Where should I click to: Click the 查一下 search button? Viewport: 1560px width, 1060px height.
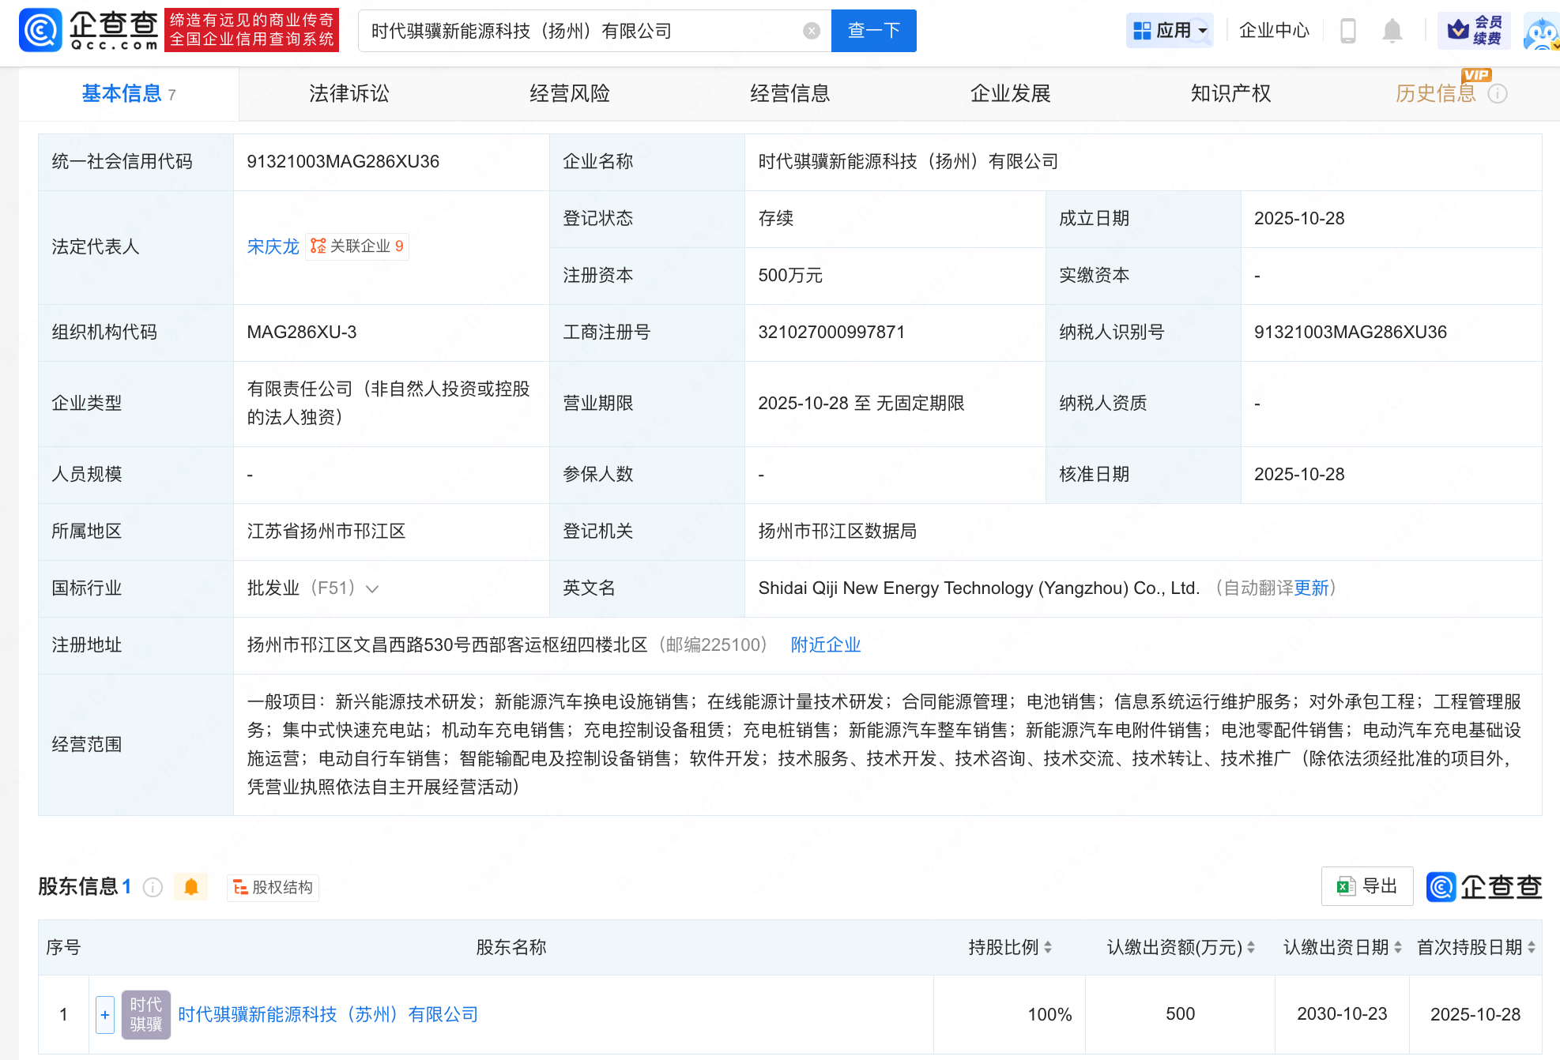(x=872, y=30)
